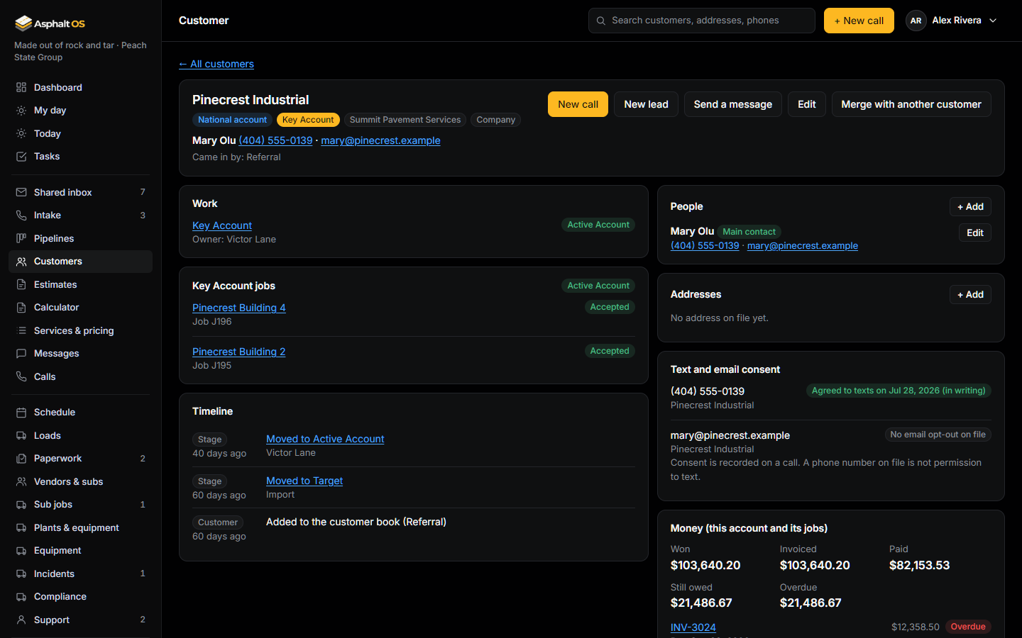The image size is (1022, 638).
Task: Open Pinecrest Building 4 job link
Action: (x=239, y=308)
